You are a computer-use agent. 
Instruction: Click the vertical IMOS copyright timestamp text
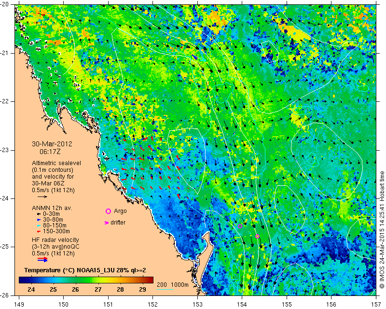coord(382,230)
